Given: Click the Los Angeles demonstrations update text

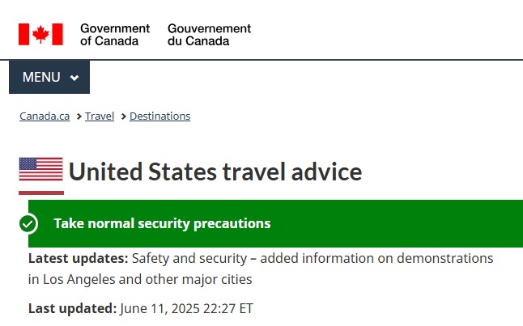Looking at the screenshot, I should [x=261, y=269].
